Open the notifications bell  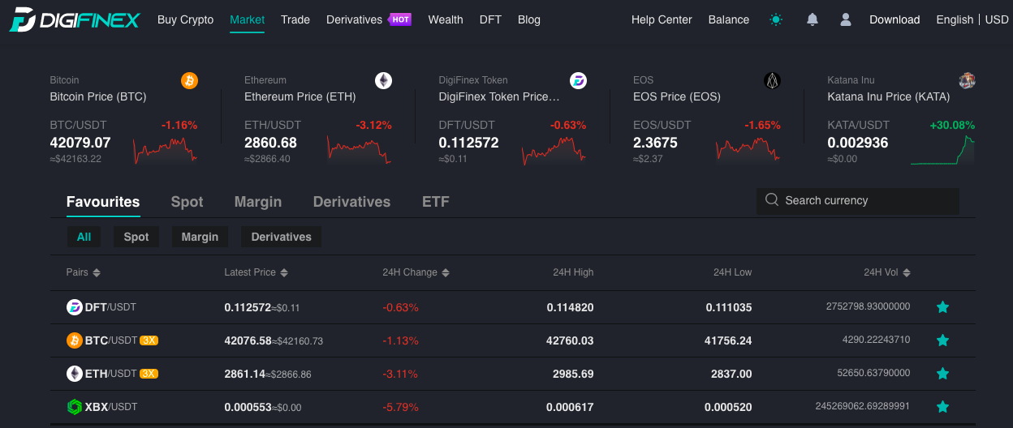tap(813, 19)
